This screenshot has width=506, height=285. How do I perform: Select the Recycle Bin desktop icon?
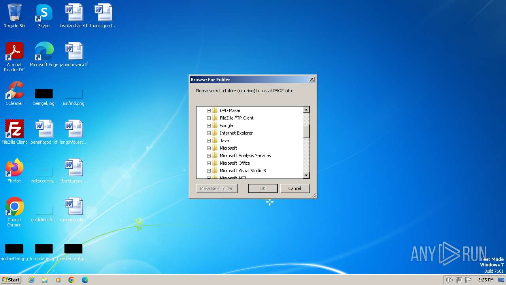pos(14,16)
